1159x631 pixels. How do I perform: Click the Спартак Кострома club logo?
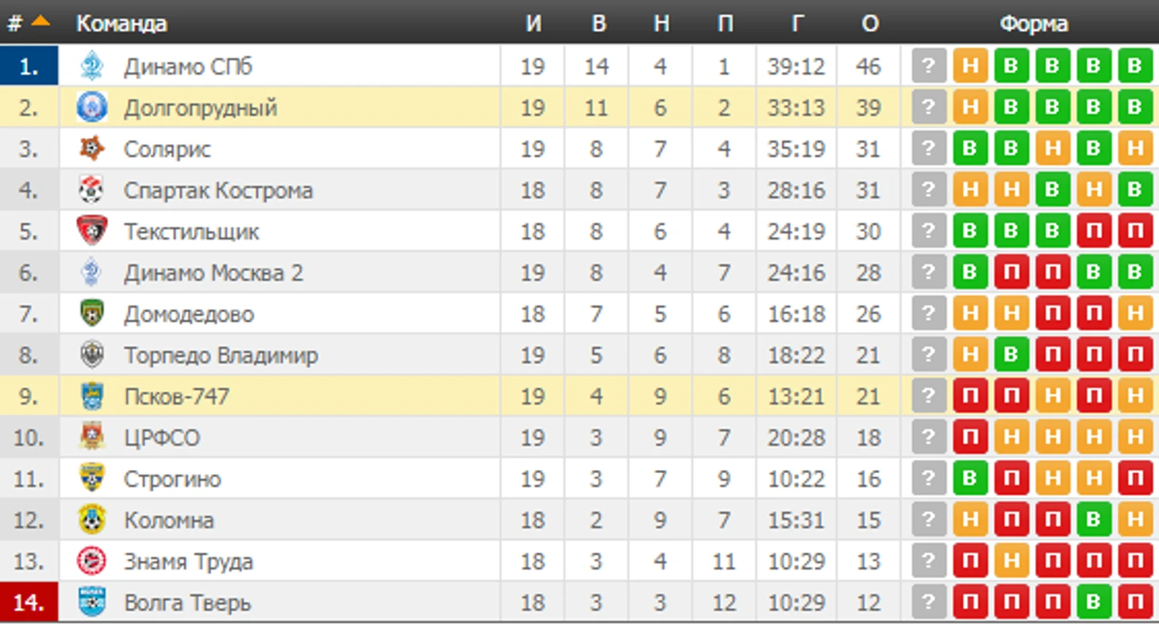(92, 190)
